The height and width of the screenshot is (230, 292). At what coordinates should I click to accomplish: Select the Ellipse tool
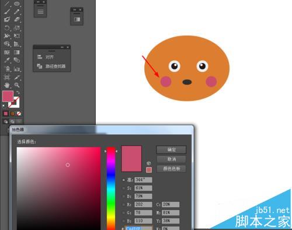(x=17, y=4)
